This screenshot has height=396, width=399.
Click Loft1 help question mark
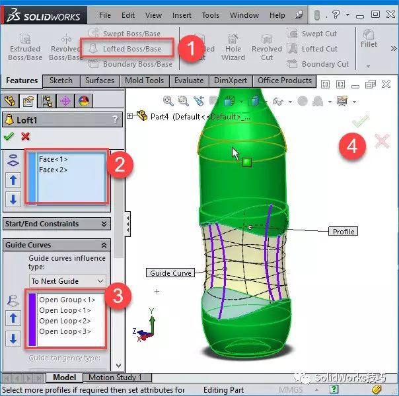[x=115, y=119]
